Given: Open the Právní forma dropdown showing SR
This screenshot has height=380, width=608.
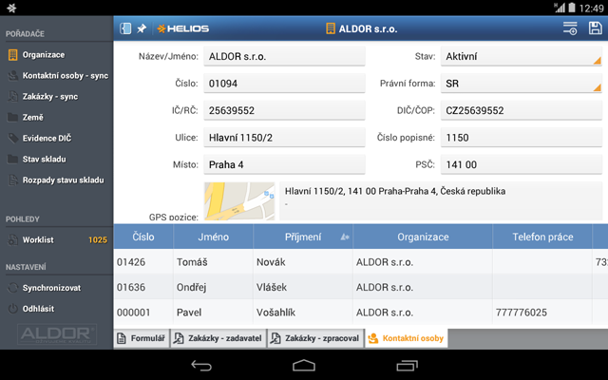Looking at the screenshot, I should point(522,84).
